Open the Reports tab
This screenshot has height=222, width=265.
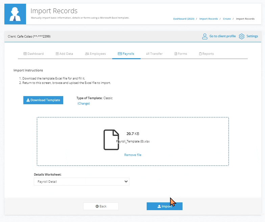(x=206, y=53)
